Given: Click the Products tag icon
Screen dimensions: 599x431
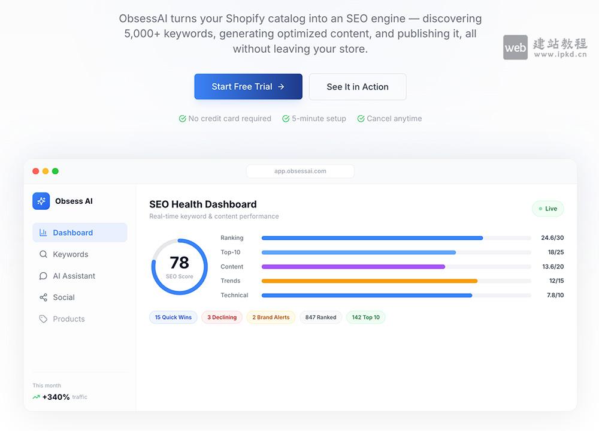Looking at the screenshot, I should click(43, 319).
